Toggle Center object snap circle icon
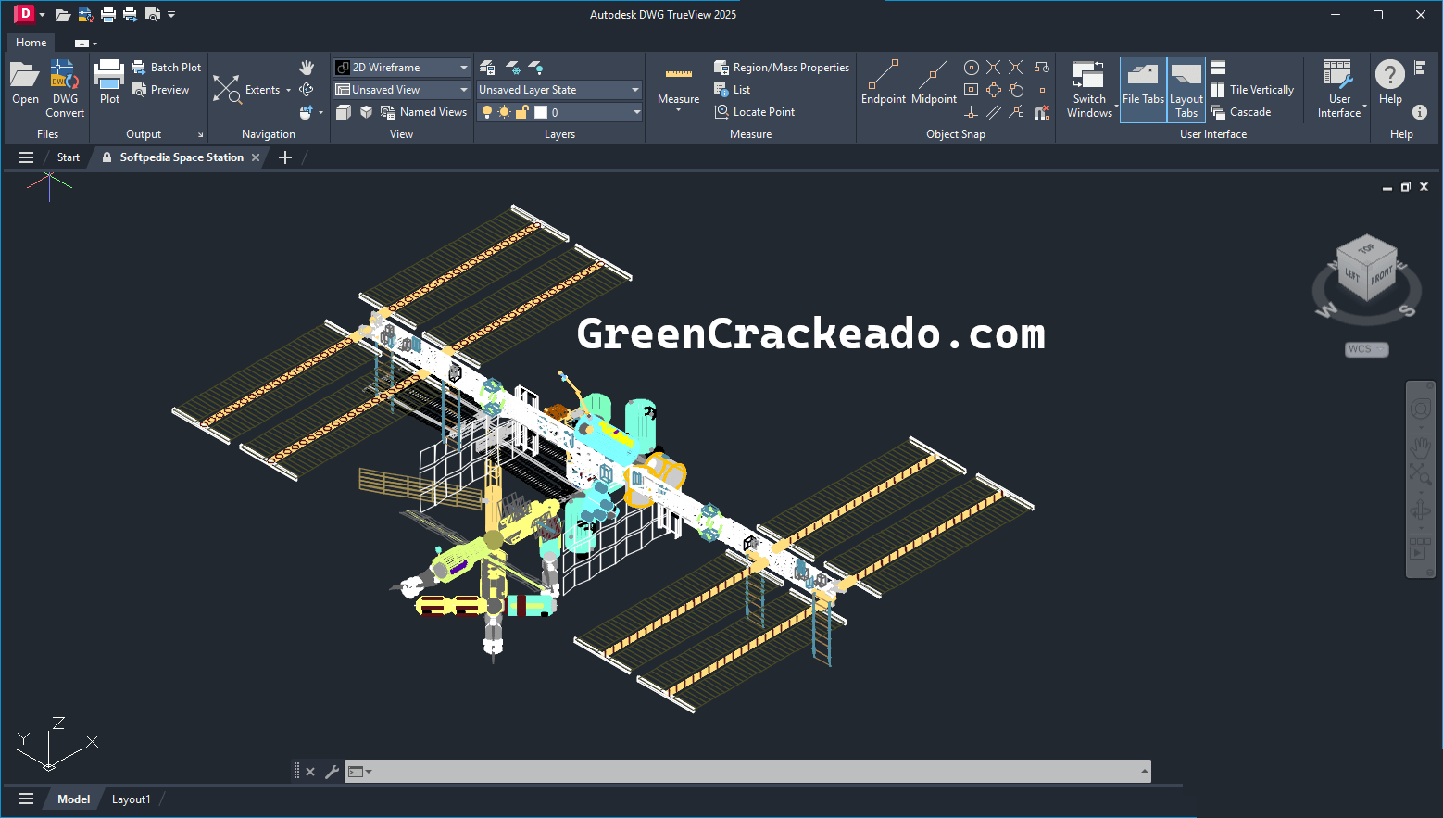 pyautogui.click(x=972, y=68)
